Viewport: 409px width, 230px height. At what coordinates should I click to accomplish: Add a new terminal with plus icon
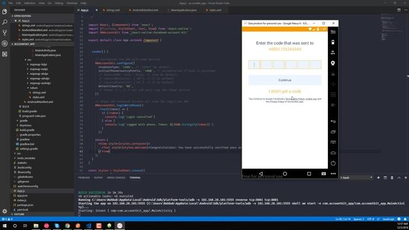(378, 178)
